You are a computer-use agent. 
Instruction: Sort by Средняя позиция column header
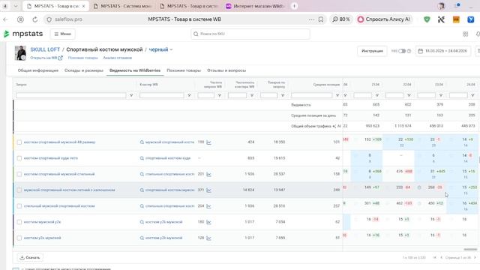(x=326, y=85)
